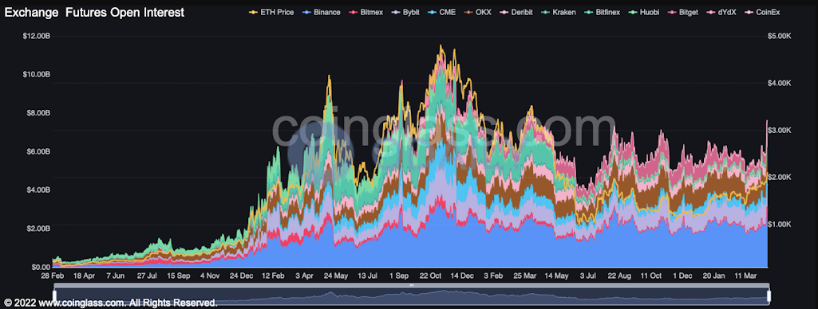
Task: Click the 15 Sep date label
Action: [x=179, y=276]
